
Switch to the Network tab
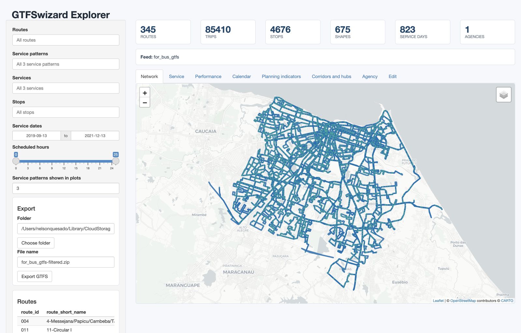149,76
